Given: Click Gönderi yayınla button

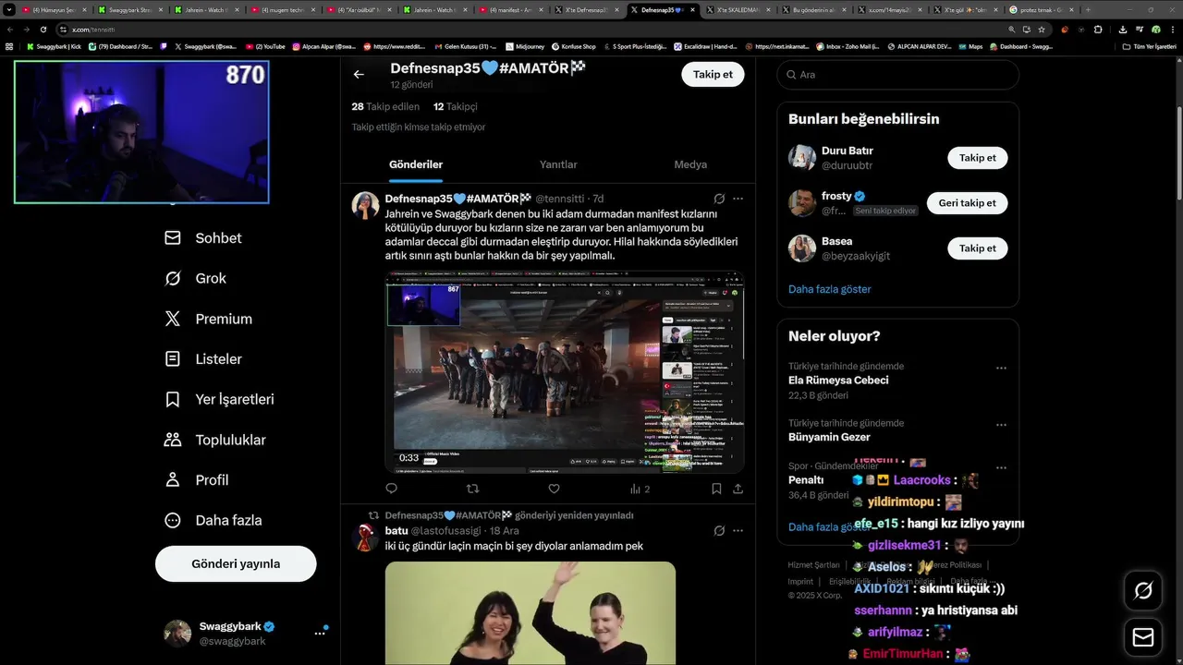Looking at the screenshot, I should click(x=236, y=563).
